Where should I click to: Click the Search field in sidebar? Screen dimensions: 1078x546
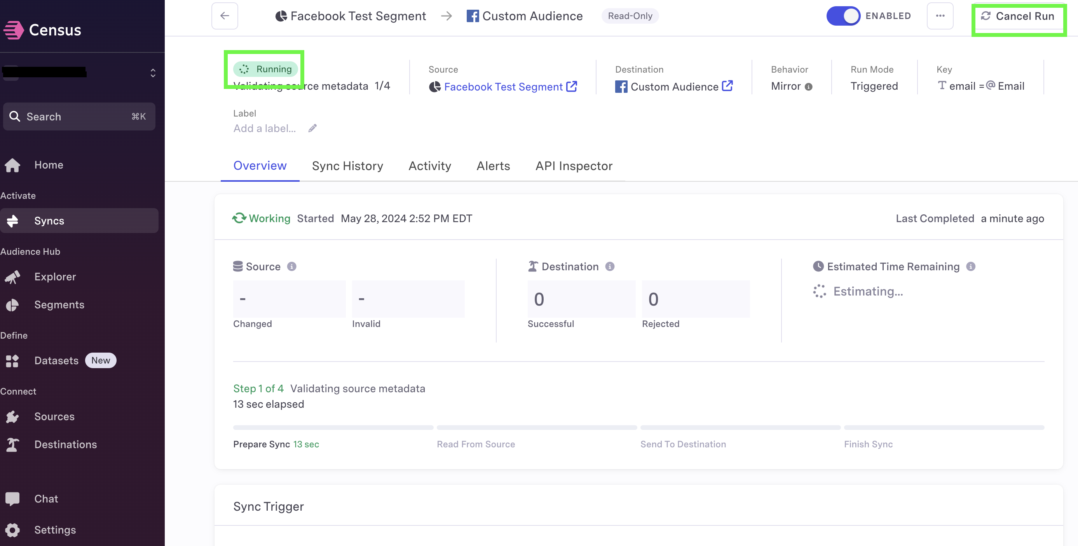[x=80, y=117]
